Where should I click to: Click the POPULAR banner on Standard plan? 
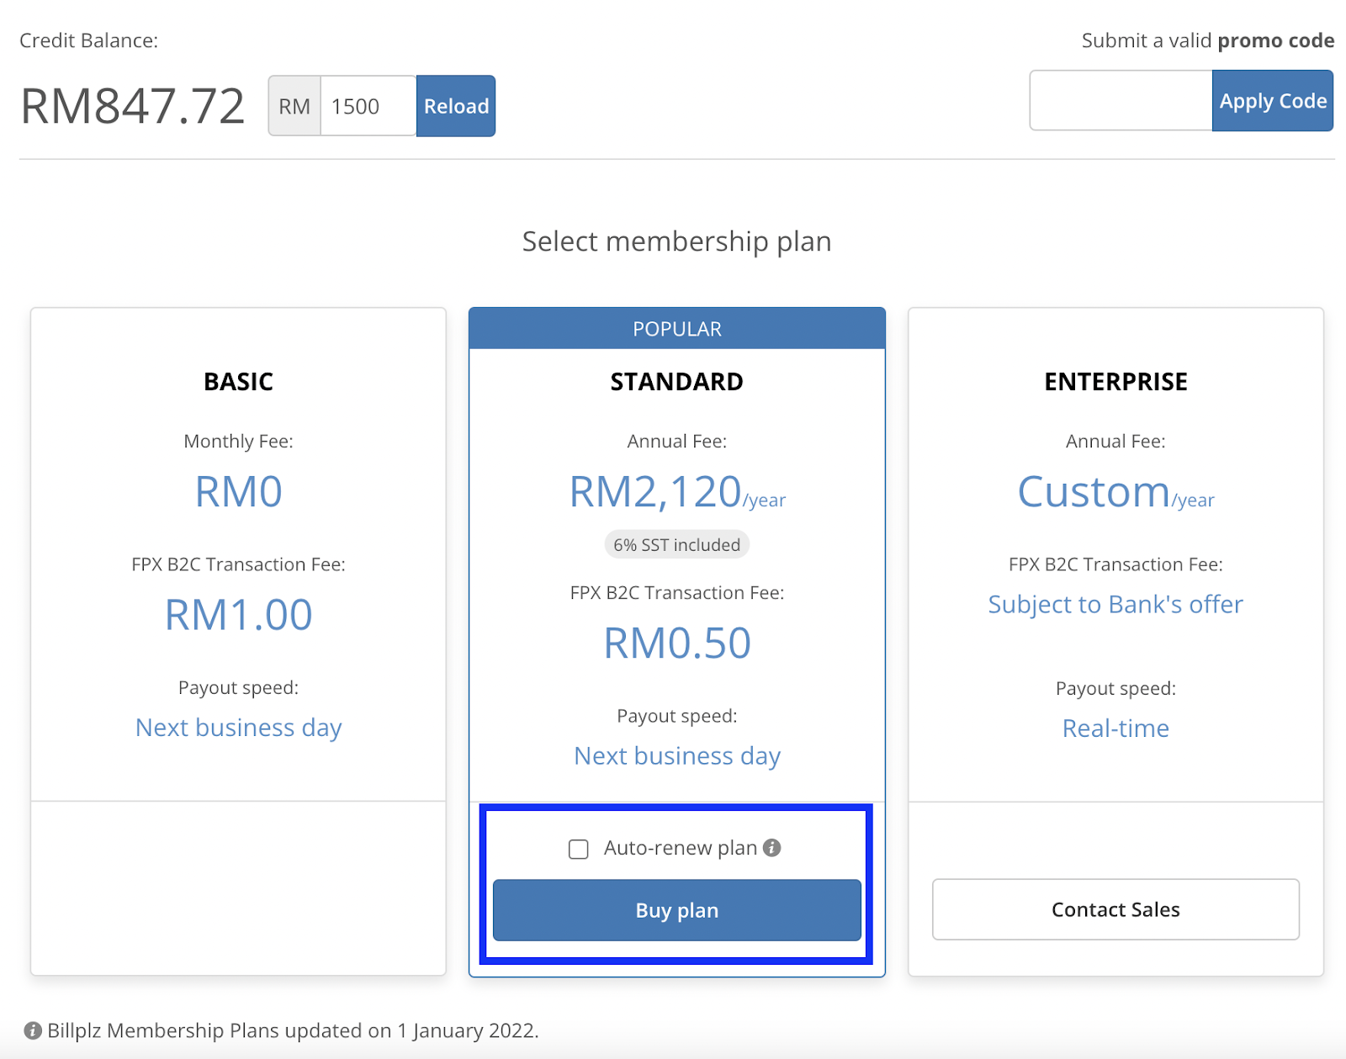coord(676,329)
